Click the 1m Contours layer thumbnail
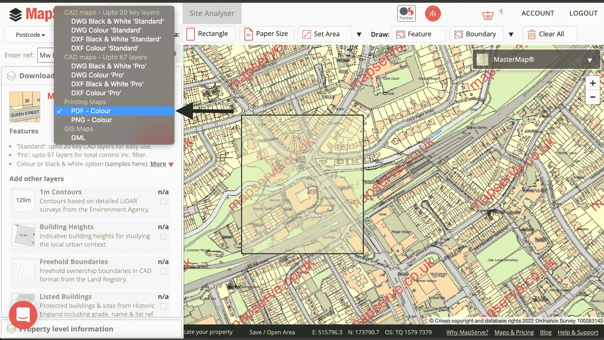This screenshot has height=340, width=604. [24, 200]
